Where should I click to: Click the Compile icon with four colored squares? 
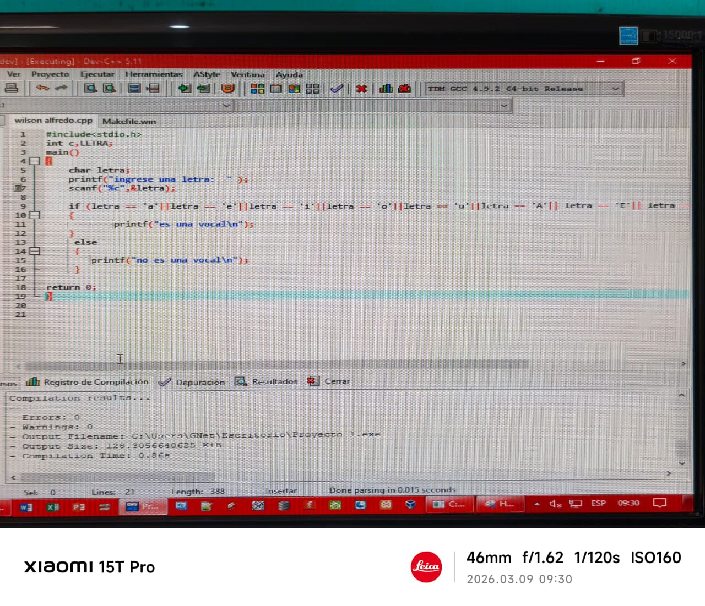(x=257, y=89)
